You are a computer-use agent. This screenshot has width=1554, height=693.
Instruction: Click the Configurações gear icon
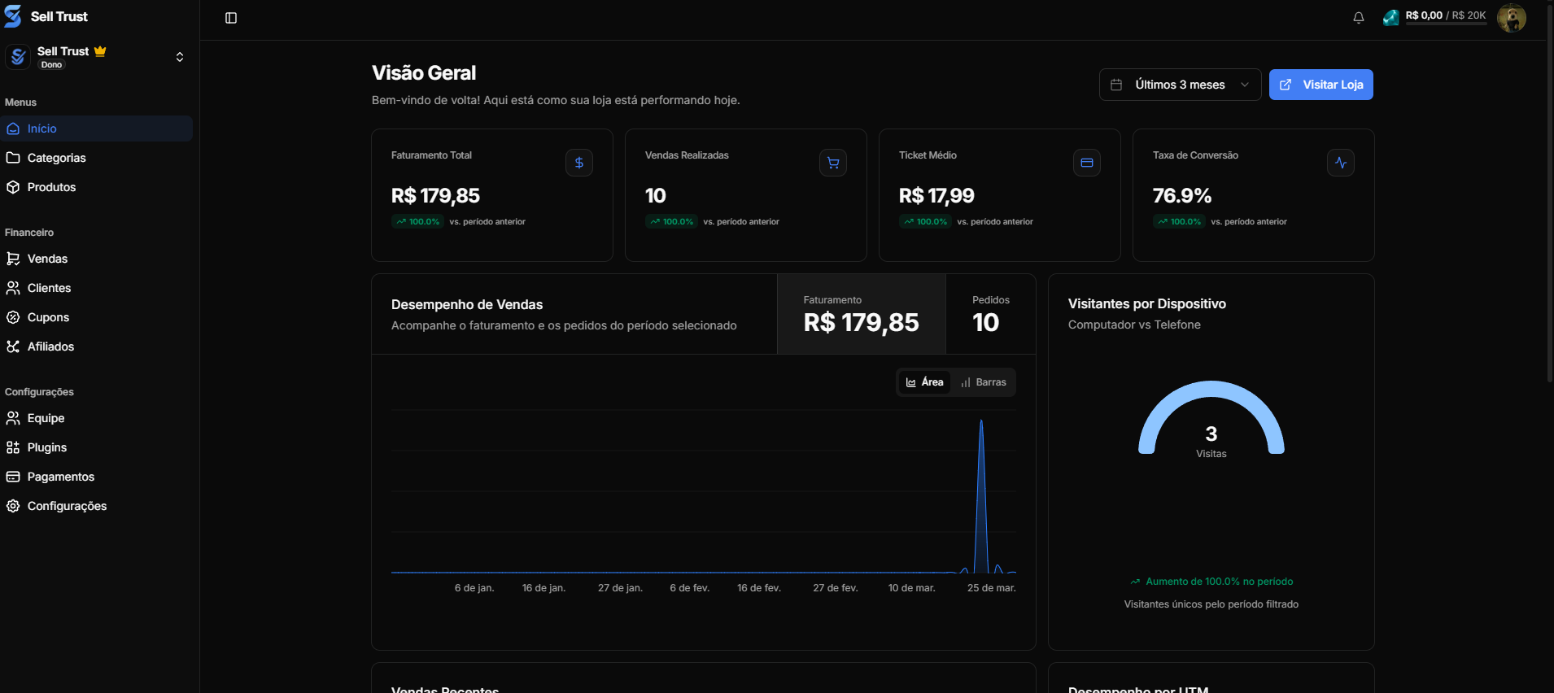coord(13,506)
